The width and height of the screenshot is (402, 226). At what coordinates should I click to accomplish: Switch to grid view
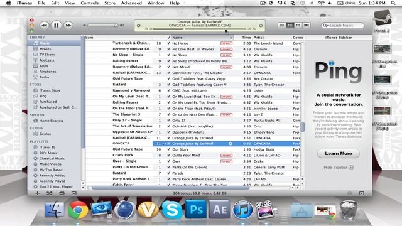pos(298,25)
